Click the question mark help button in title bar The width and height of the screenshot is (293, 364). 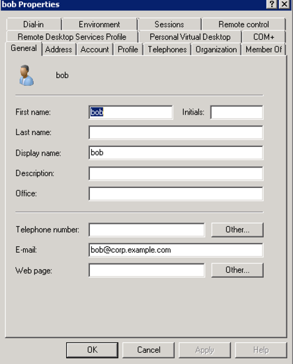pos(272,4)
